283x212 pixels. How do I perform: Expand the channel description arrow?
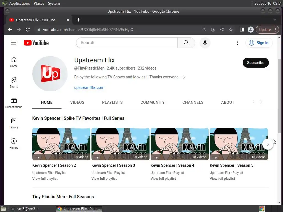[184, 77]
